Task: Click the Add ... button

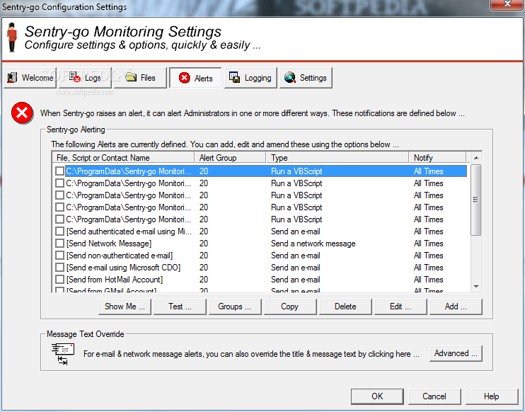Action: [456, 307]
